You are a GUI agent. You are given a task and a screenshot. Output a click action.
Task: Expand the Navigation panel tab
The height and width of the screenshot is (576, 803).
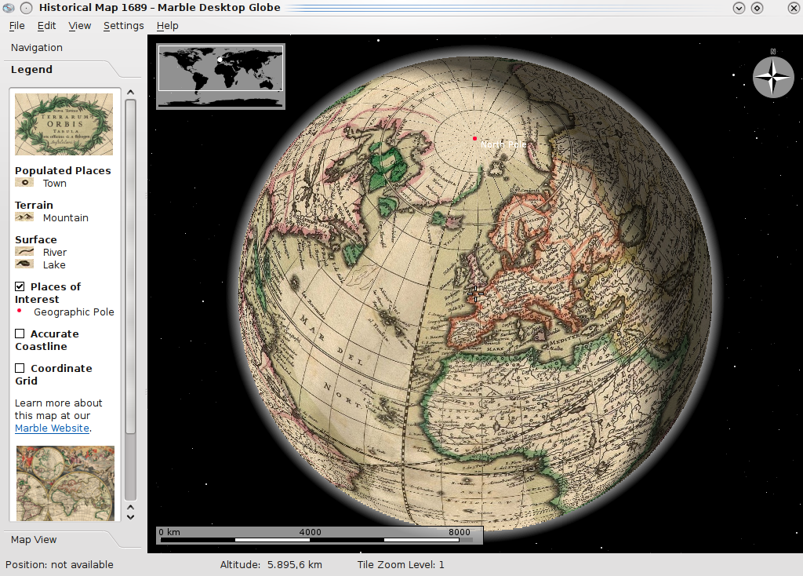37,48
